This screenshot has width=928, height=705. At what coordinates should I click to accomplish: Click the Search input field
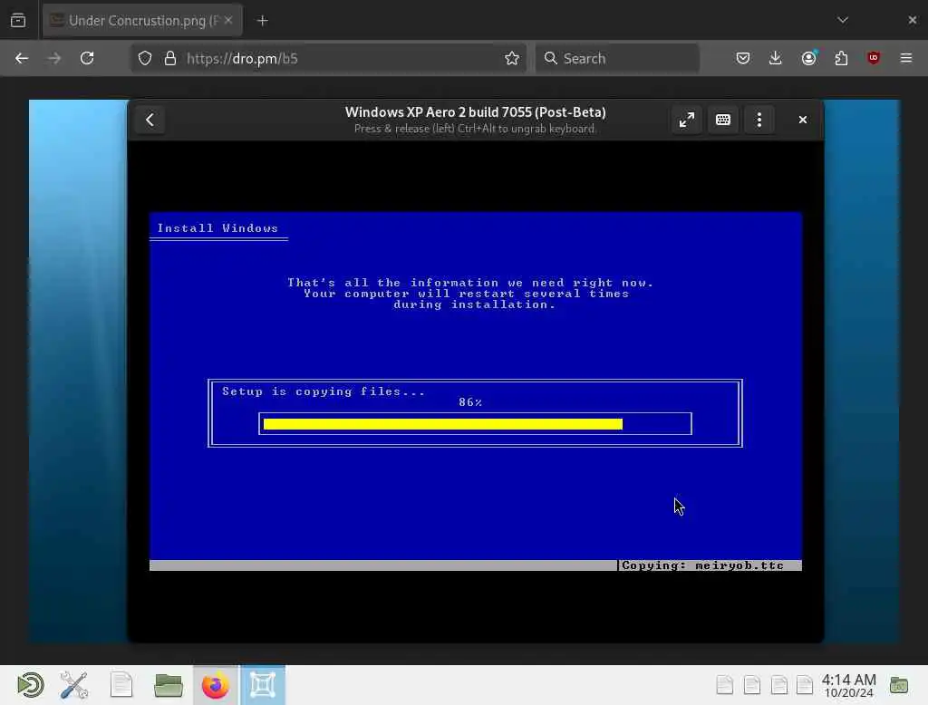pos(617,58)
